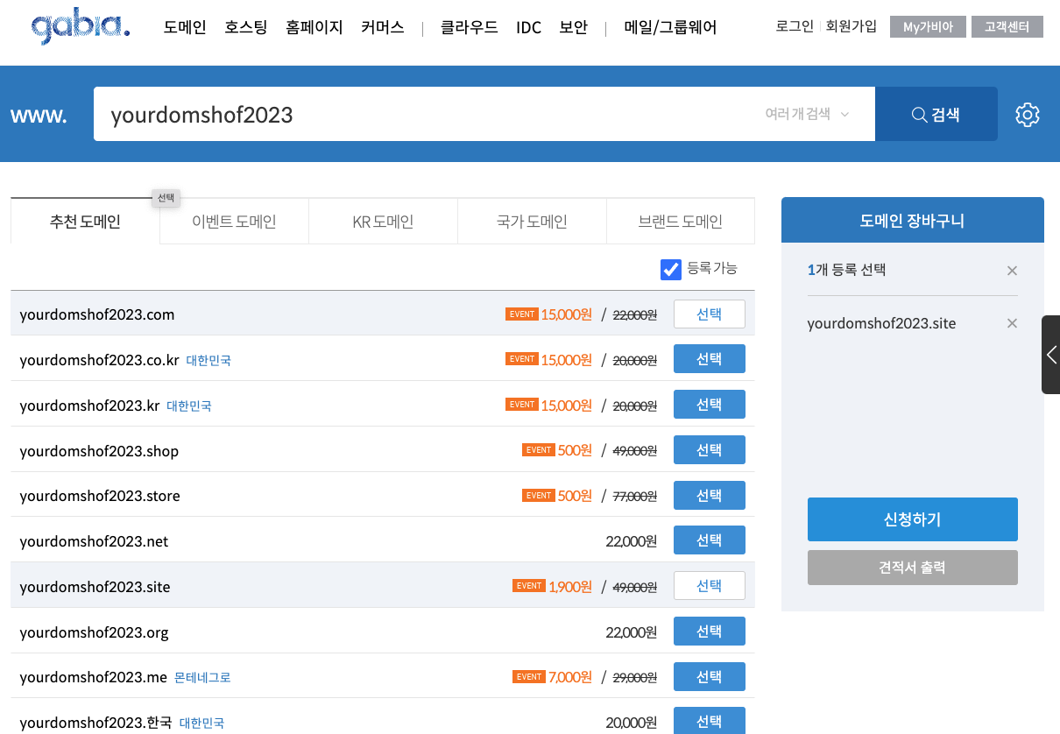The image size is (1060, 734).
Task: Open the 커머스 menu
Action: [x=383, y=28]
